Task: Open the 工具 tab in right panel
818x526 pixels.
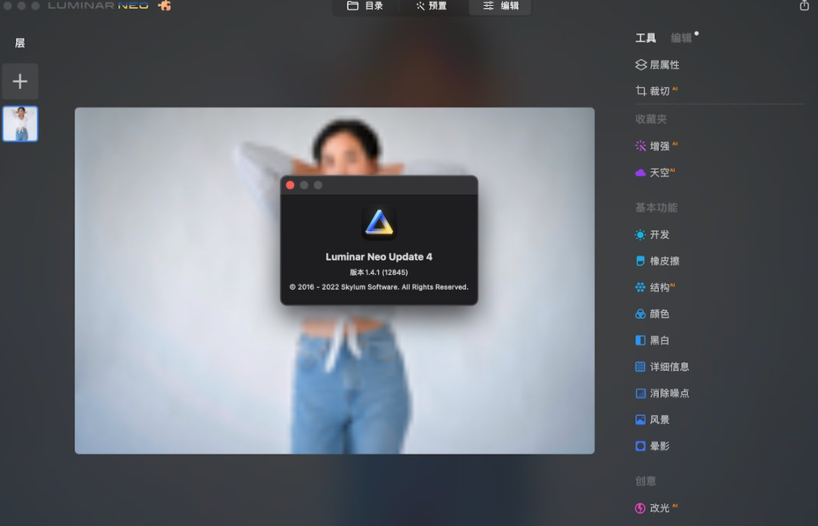Action: coord(645,38)
